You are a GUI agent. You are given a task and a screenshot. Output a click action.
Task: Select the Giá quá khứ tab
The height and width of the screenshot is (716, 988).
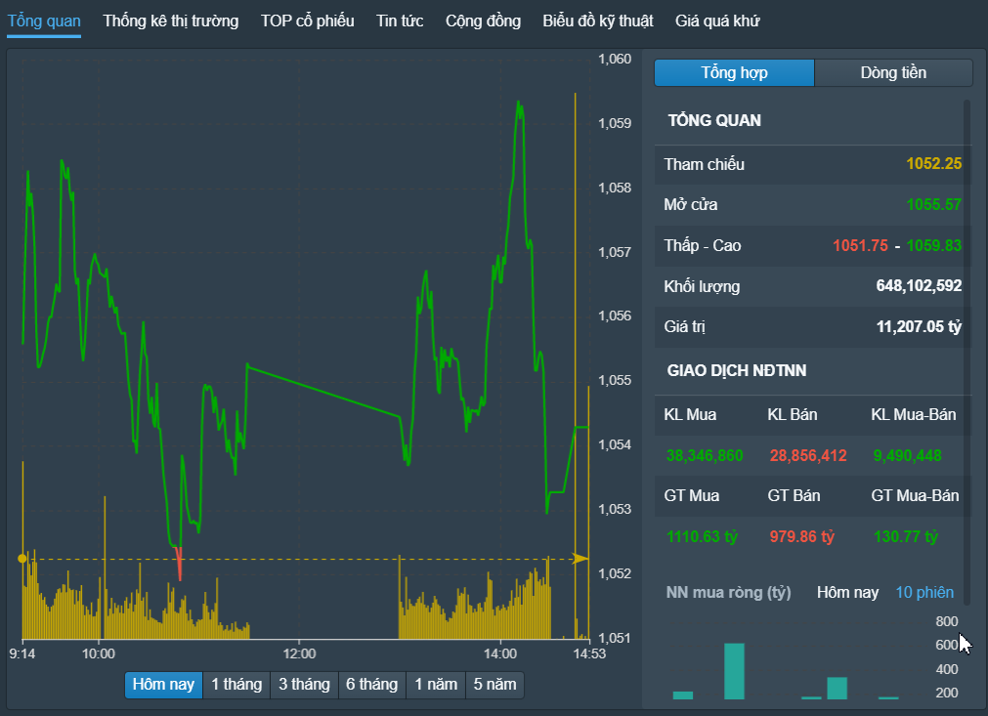tap(717, 21)
